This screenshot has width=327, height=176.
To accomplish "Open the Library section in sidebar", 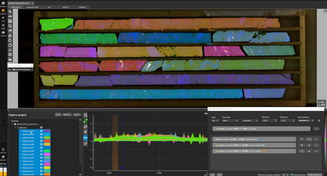I will tap(3, 34).
